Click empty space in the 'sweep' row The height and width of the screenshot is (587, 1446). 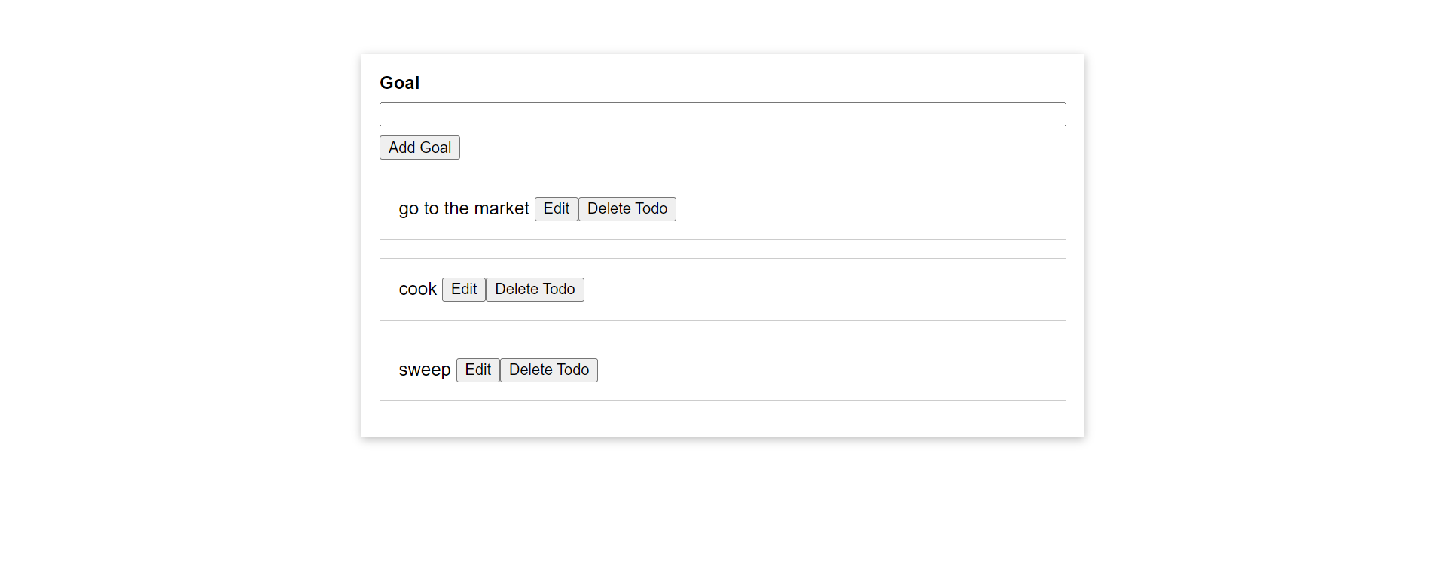[828, 370]
